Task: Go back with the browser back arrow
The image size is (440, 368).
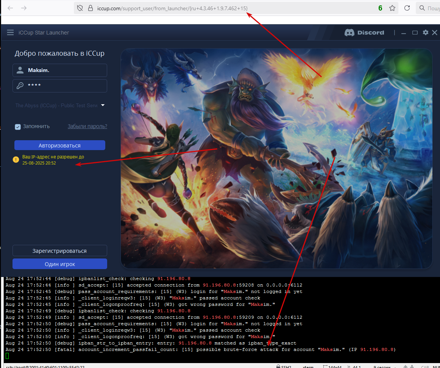Action: 10,8
